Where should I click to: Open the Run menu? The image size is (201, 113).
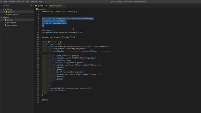click(x=28, y=2)
